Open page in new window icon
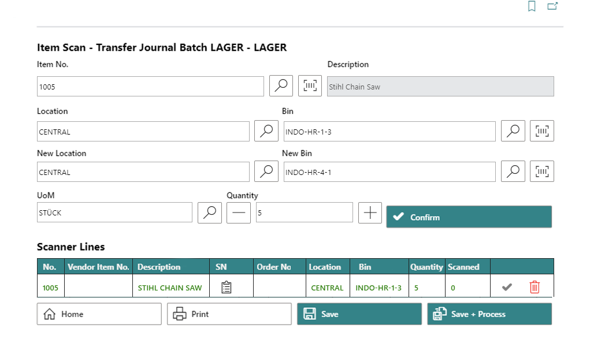Image resolution: width=590 pixels, height=339 pixels. pyautogui.click(x=552, y=6)
